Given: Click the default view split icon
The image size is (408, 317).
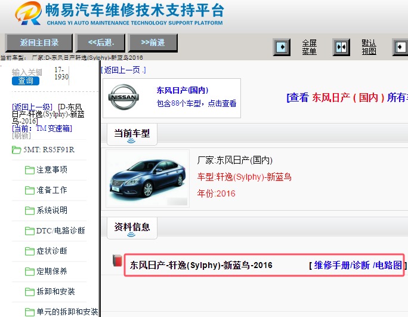Looking at the screenshot, I should pyautogui.click(x=341, y=47).
